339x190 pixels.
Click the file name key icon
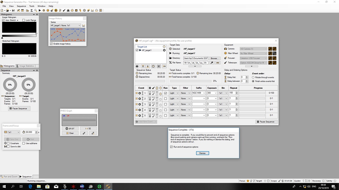[212, 63]
